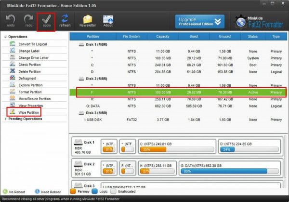This screenshot has width=289, height=202.
Task: Choose Format Partition operation
Action: point(30,92)
